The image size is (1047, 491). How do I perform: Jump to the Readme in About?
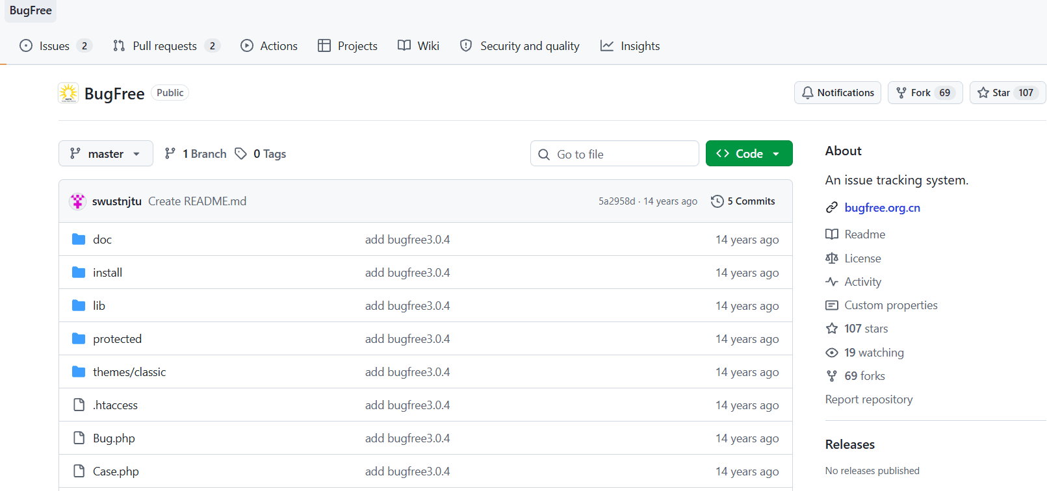coord(855,234)
